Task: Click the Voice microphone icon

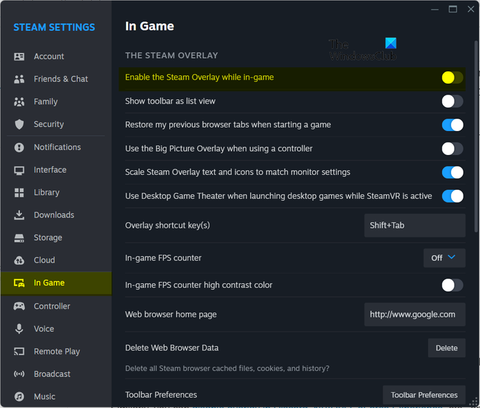Action: click(19, 329)
